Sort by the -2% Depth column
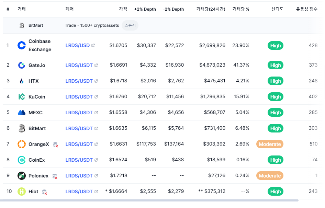Viewport: 325px width, 208px height. pos(173,9)
